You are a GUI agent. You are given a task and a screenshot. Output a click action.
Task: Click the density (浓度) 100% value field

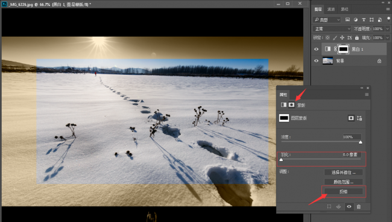(352, 137)
